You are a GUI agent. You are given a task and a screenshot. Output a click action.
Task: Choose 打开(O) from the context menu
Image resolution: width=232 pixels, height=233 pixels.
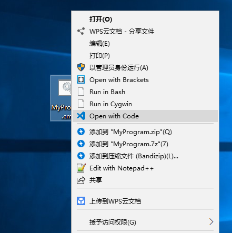(145, 19)
